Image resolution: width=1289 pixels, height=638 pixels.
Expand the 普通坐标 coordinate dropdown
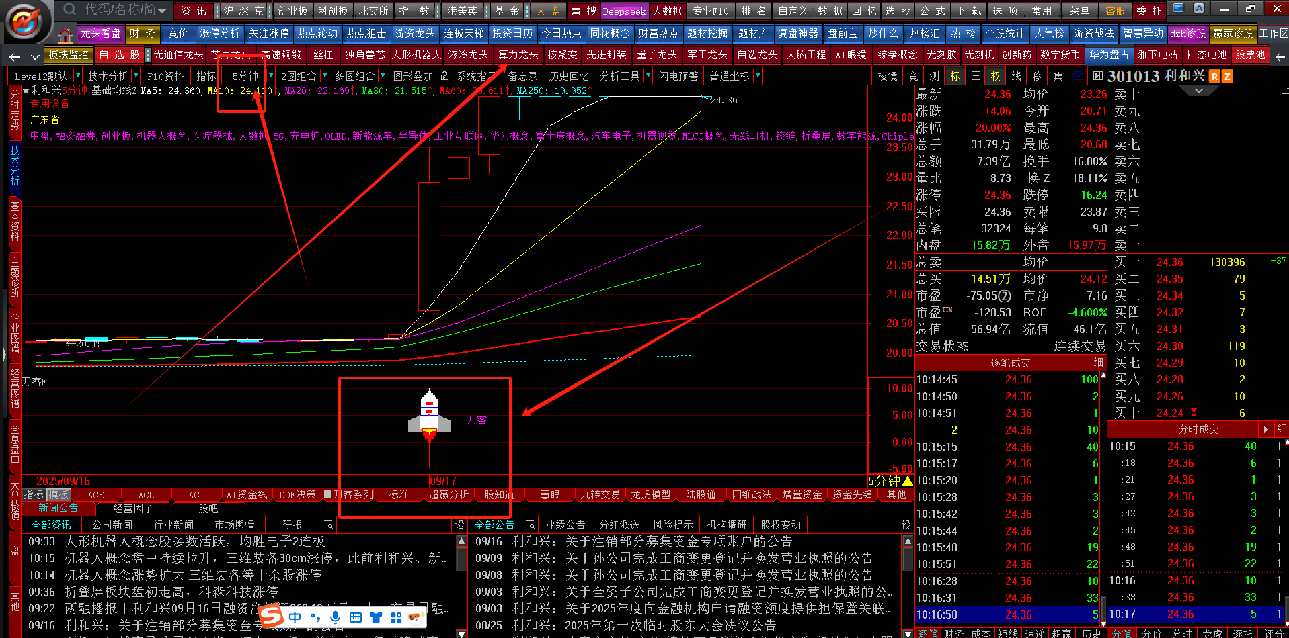758,76
